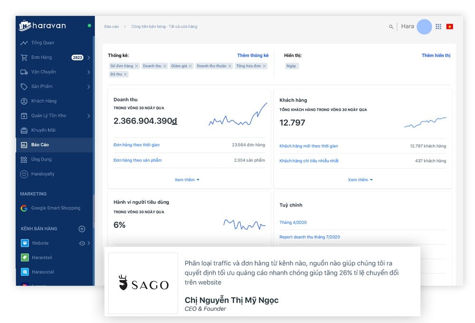Remove the Tổng hóa đơn filter tag
This screenshot has width=475, height=323.
(264, 66)
